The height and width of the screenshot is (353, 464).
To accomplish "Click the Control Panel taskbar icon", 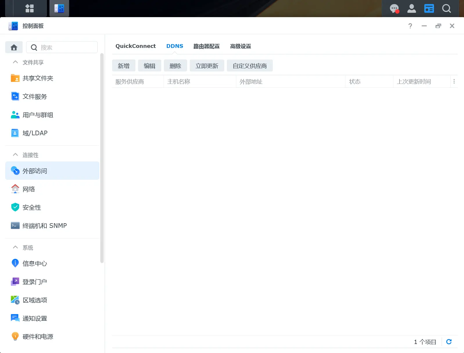I will click(59, 8).
